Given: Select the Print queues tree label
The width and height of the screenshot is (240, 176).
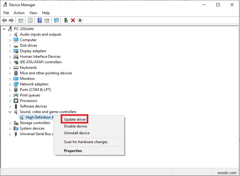Looking at the screenshot, I should pos(30,95).
